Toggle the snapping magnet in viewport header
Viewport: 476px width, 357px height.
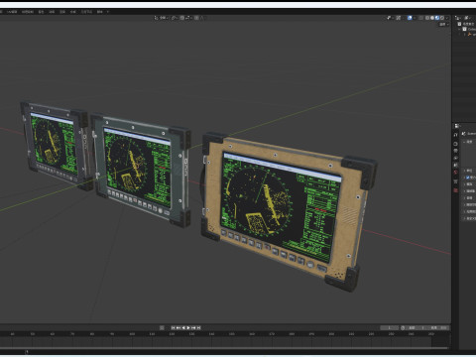tap(182, 18)
